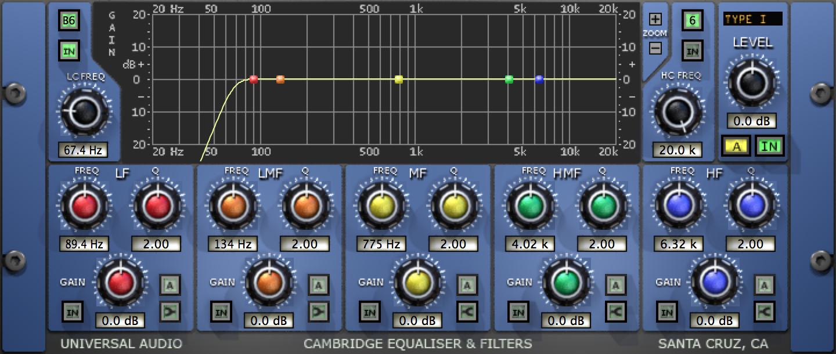Click the yellow MF Q knob
The height and width of the screenshot is (354, 836).
455,206
